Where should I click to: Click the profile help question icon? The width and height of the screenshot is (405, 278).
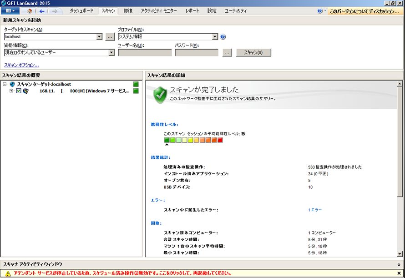pyautogui.click(x=223, y=37)
